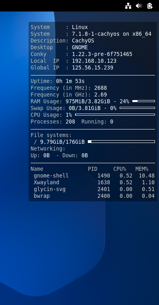Click the RAM usage progress bar
159x305 pixels.
tap(143, 101)
